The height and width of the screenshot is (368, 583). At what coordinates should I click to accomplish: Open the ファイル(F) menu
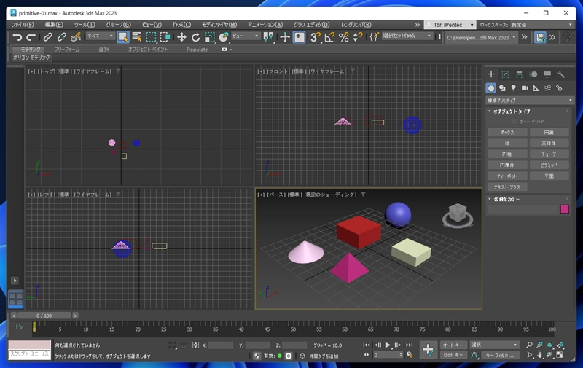(x=23, y=25)
